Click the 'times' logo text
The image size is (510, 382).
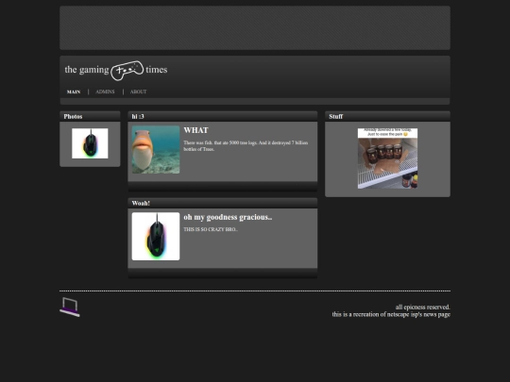pyautogui.click(x=157, y=70)
